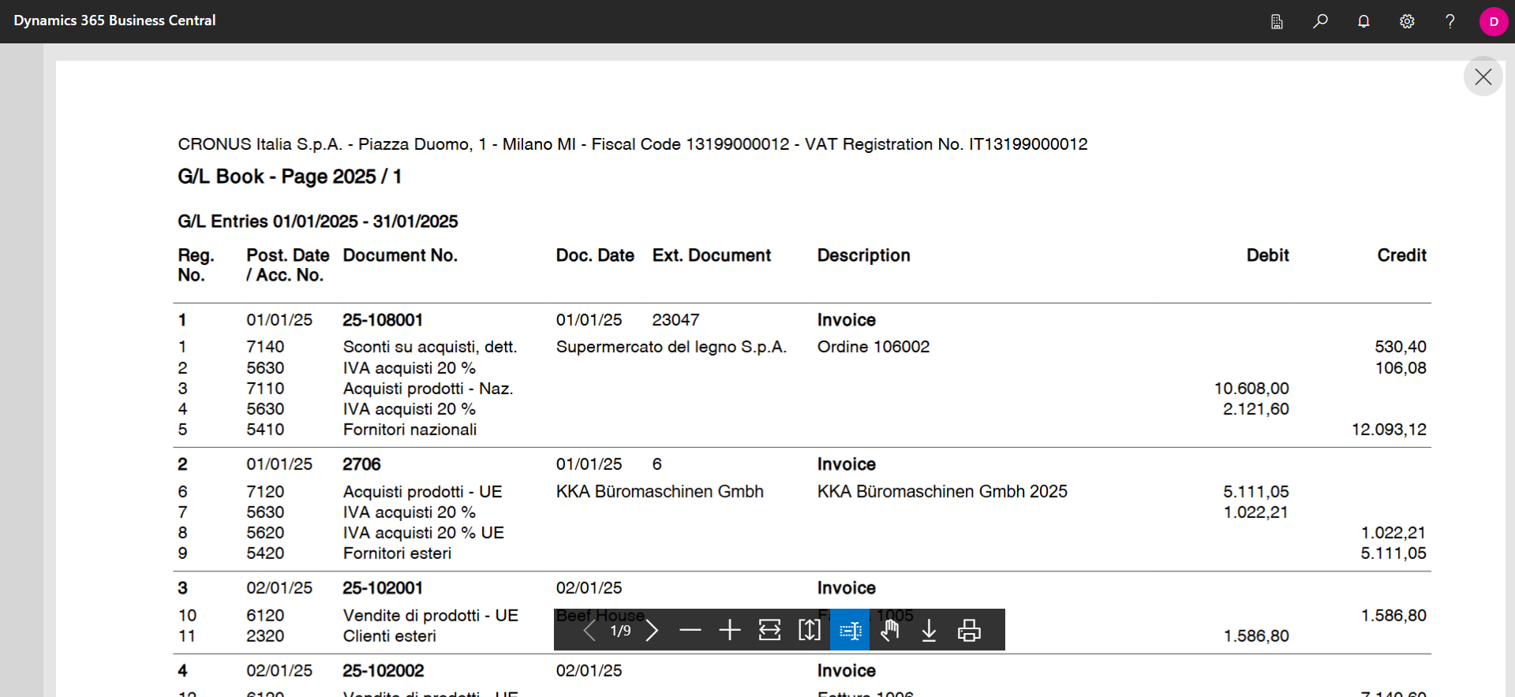Go to next page in preview
The width and height of the screenshot is (1515, 697).
click(652, 630)
